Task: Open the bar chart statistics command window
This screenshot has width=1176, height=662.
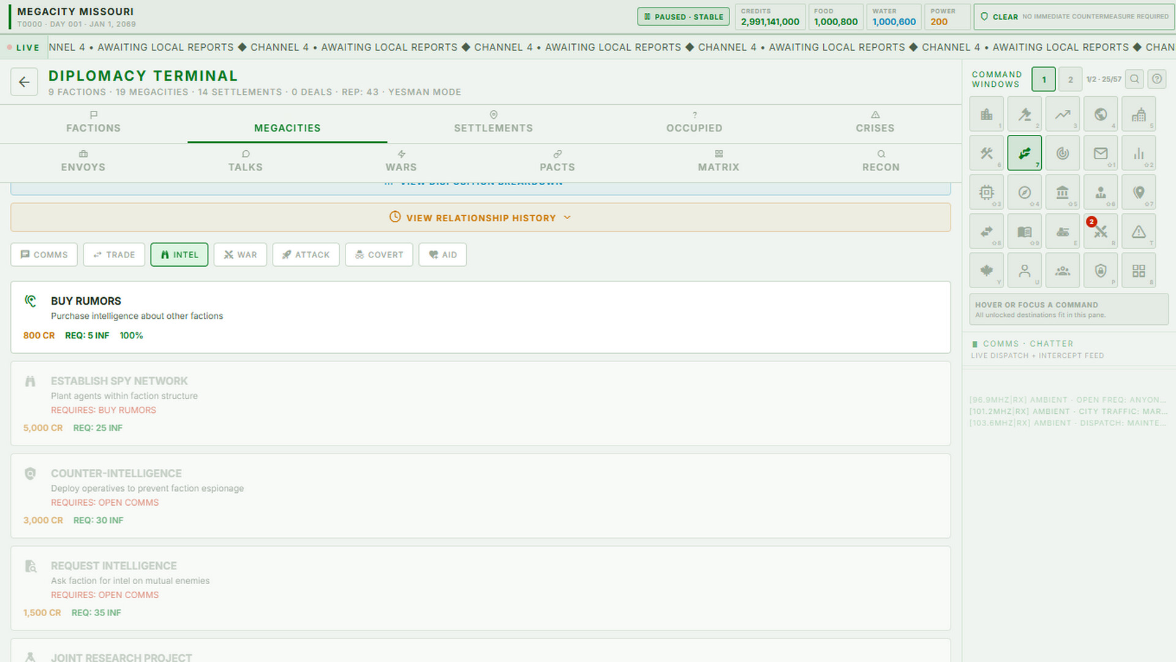Action: (x=1139, y=153)
